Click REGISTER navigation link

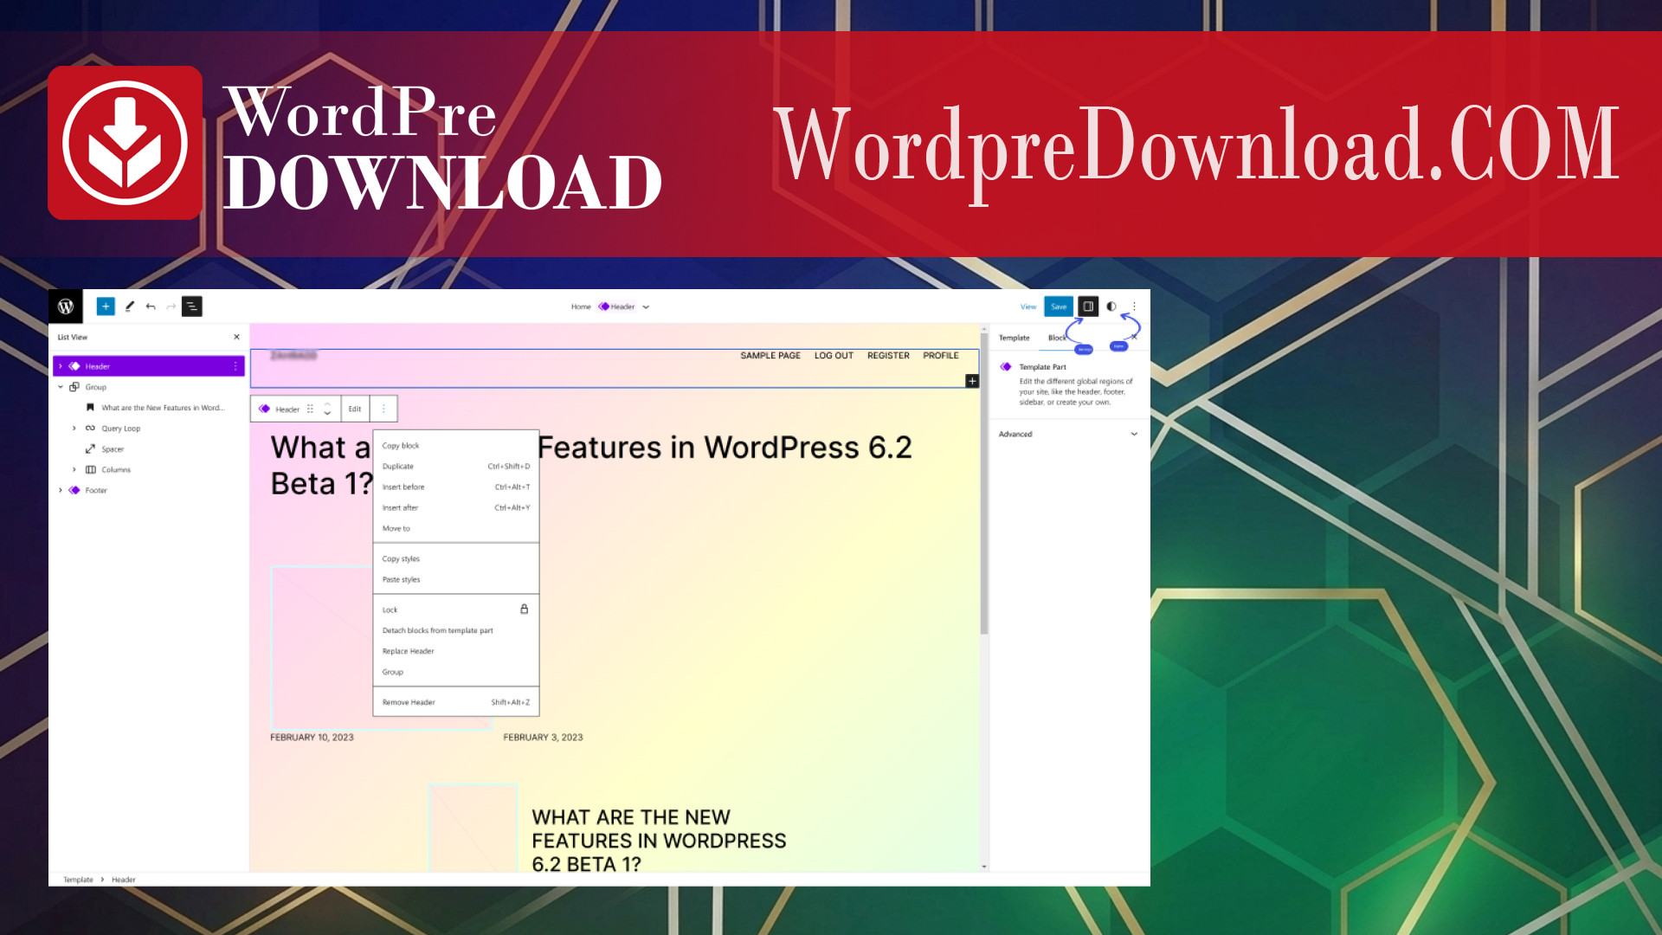(x=888, y=356)
